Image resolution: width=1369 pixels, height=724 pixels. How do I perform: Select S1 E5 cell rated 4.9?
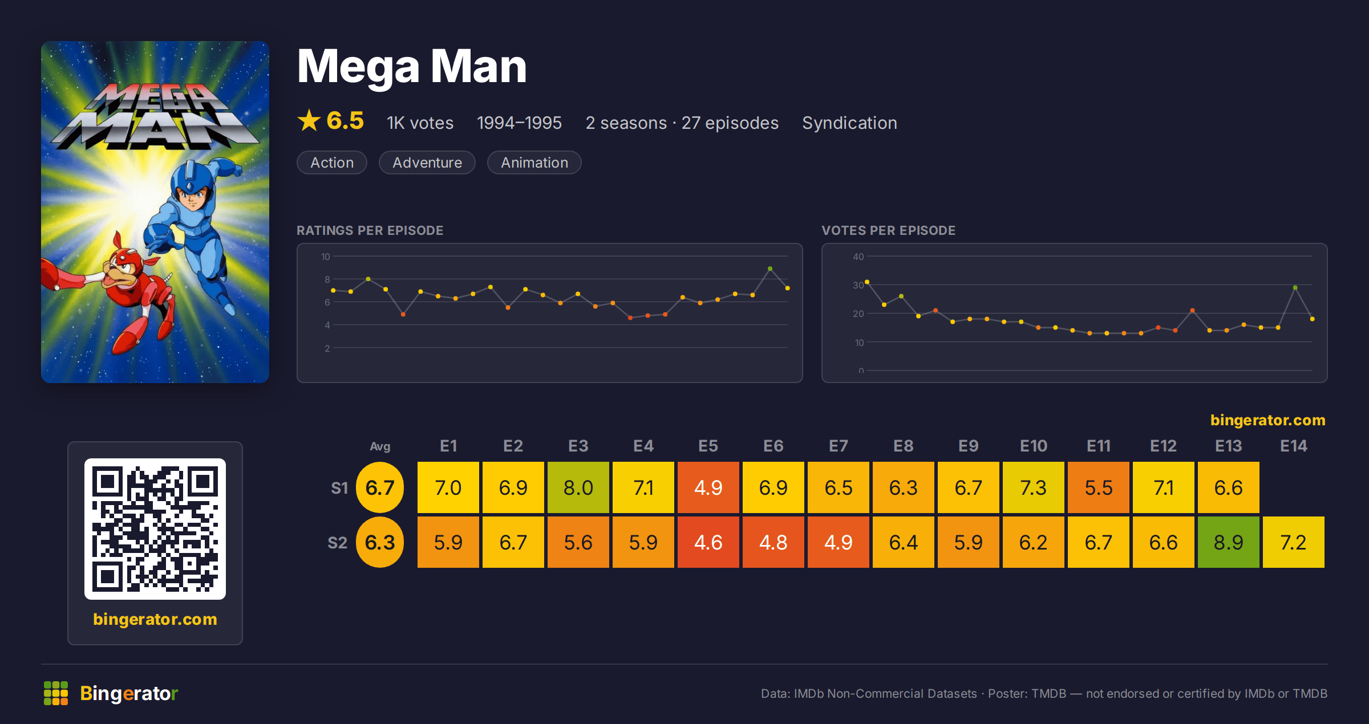coord(708,487)
